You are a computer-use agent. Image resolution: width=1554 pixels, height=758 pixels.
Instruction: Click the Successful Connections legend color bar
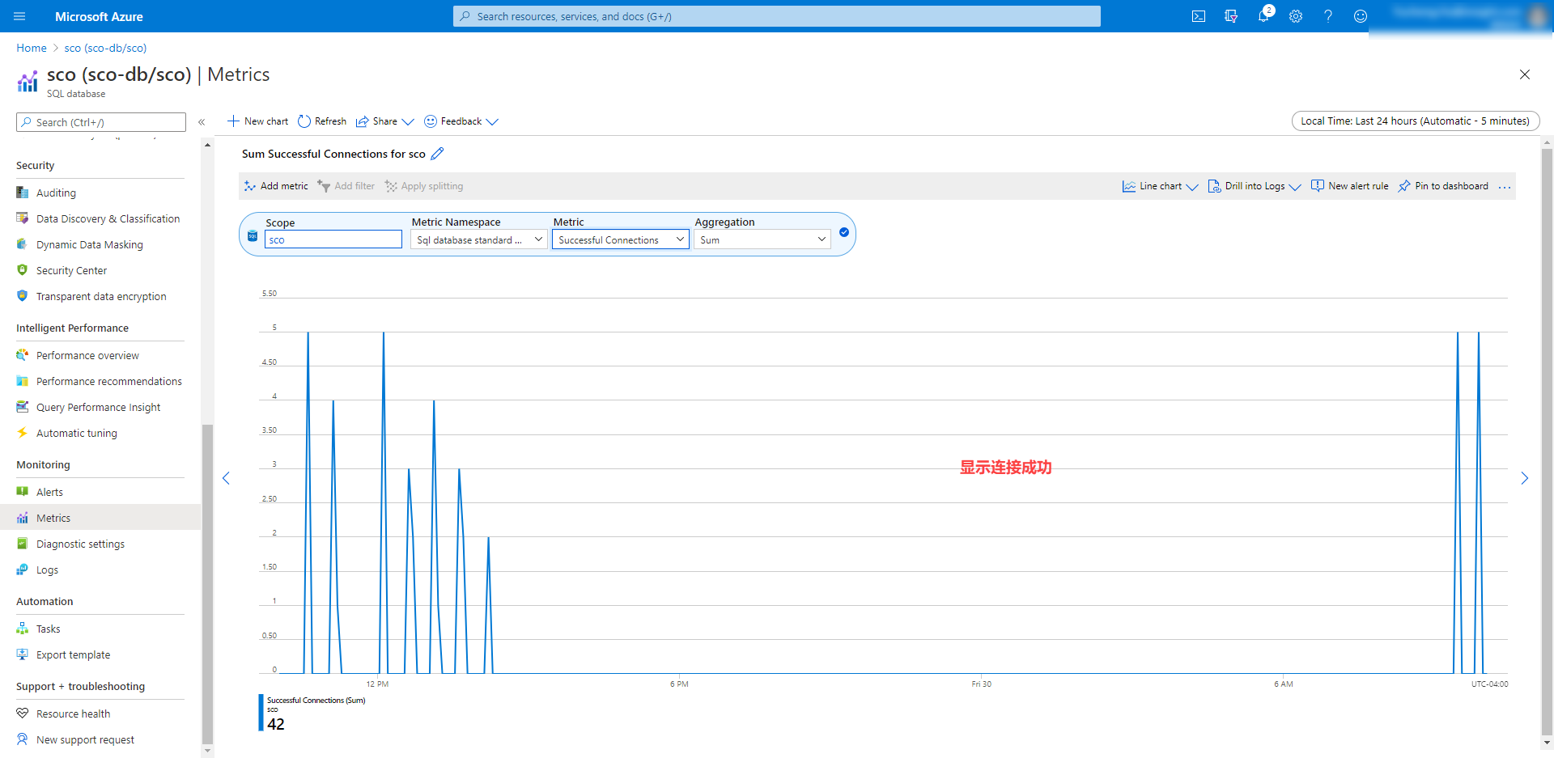[261, 713]
